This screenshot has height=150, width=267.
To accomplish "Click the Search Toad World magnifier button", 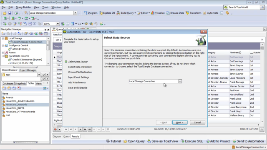I will click(262, 7).
